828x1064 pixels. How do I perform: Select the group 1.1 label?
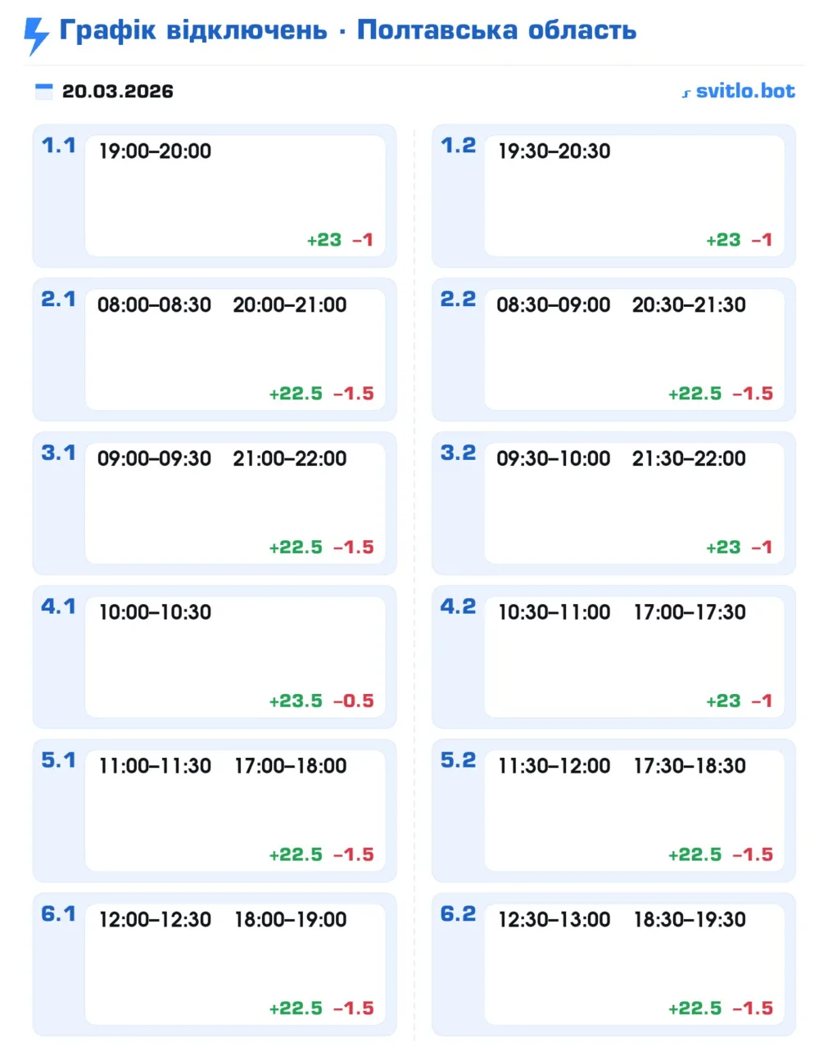tap(58, 146)
